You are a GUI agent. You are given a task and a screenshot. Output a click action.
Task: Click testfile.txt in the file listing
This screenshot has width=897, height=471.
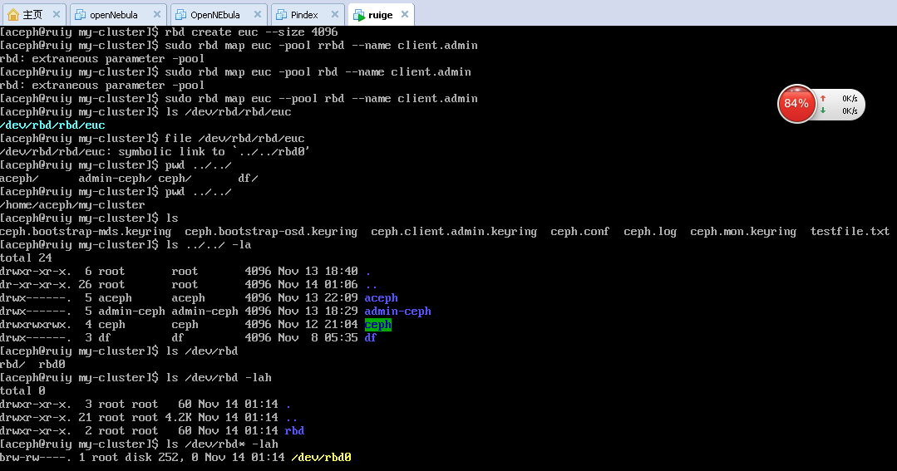pos(850,232)
